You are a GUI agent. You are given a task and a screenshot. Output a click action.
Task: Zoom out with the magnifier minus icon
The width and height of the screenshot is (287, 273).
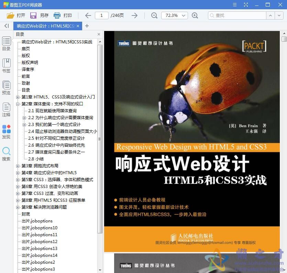coord(154,15)
